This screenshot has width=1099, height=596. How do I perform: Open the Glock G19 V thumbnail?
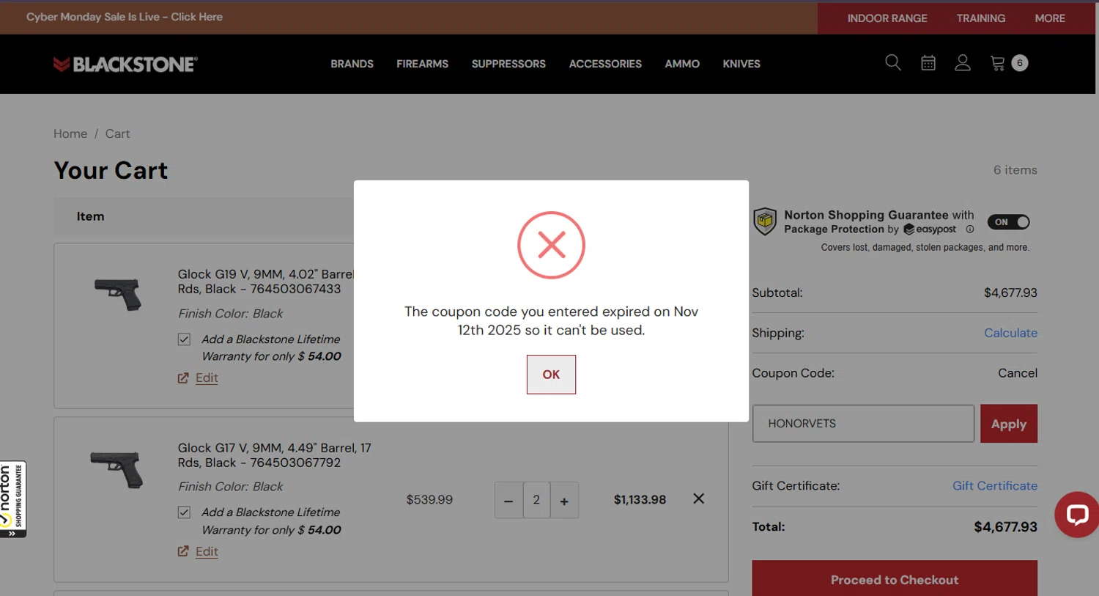tap(118, 294)
